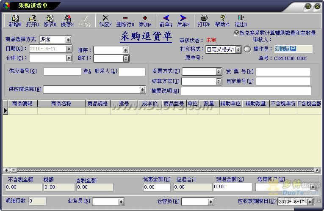Open the 部门 department dropdown

[126, 59]
